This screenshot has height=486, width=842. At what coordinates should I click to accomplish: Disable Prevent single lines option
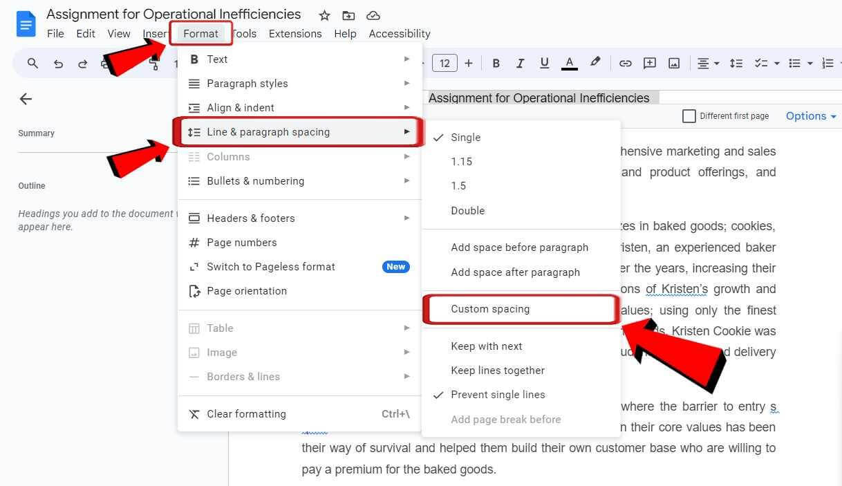(498, 394)
